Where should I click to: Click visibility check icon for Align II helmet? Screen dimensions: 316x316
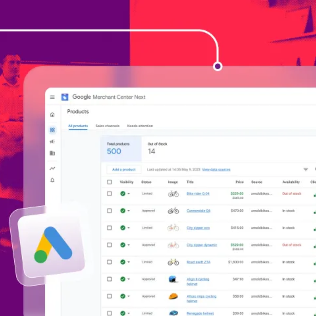tap(123, 279)
